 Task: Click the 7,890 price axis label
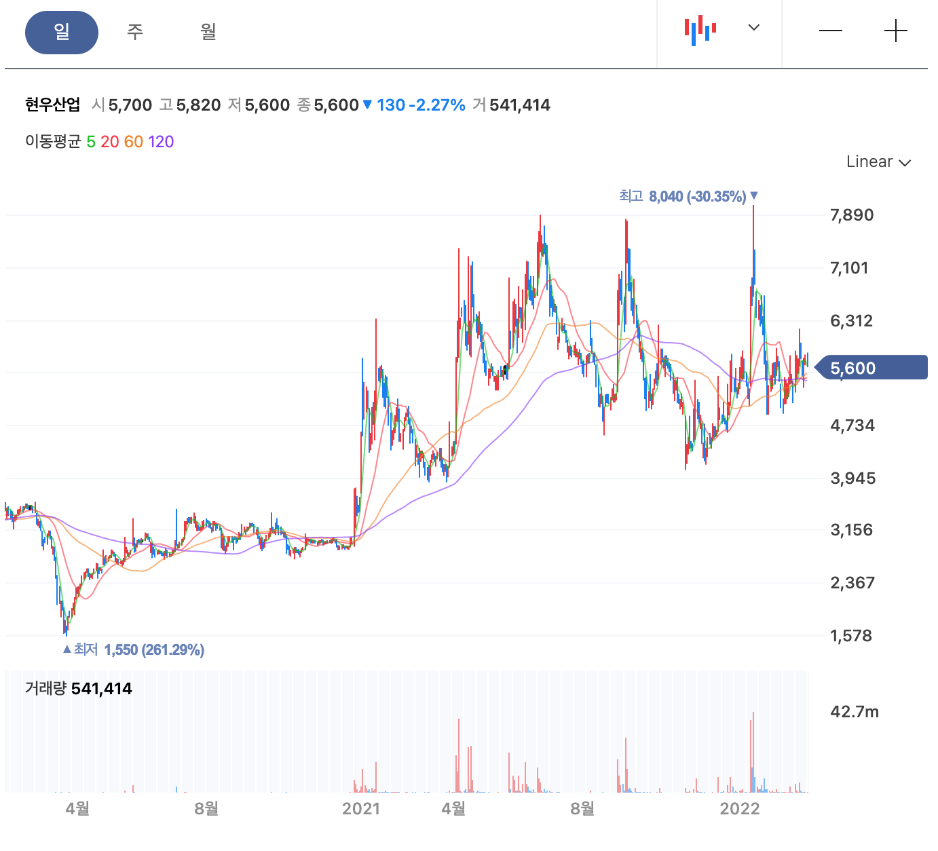[x=852, y=215]
